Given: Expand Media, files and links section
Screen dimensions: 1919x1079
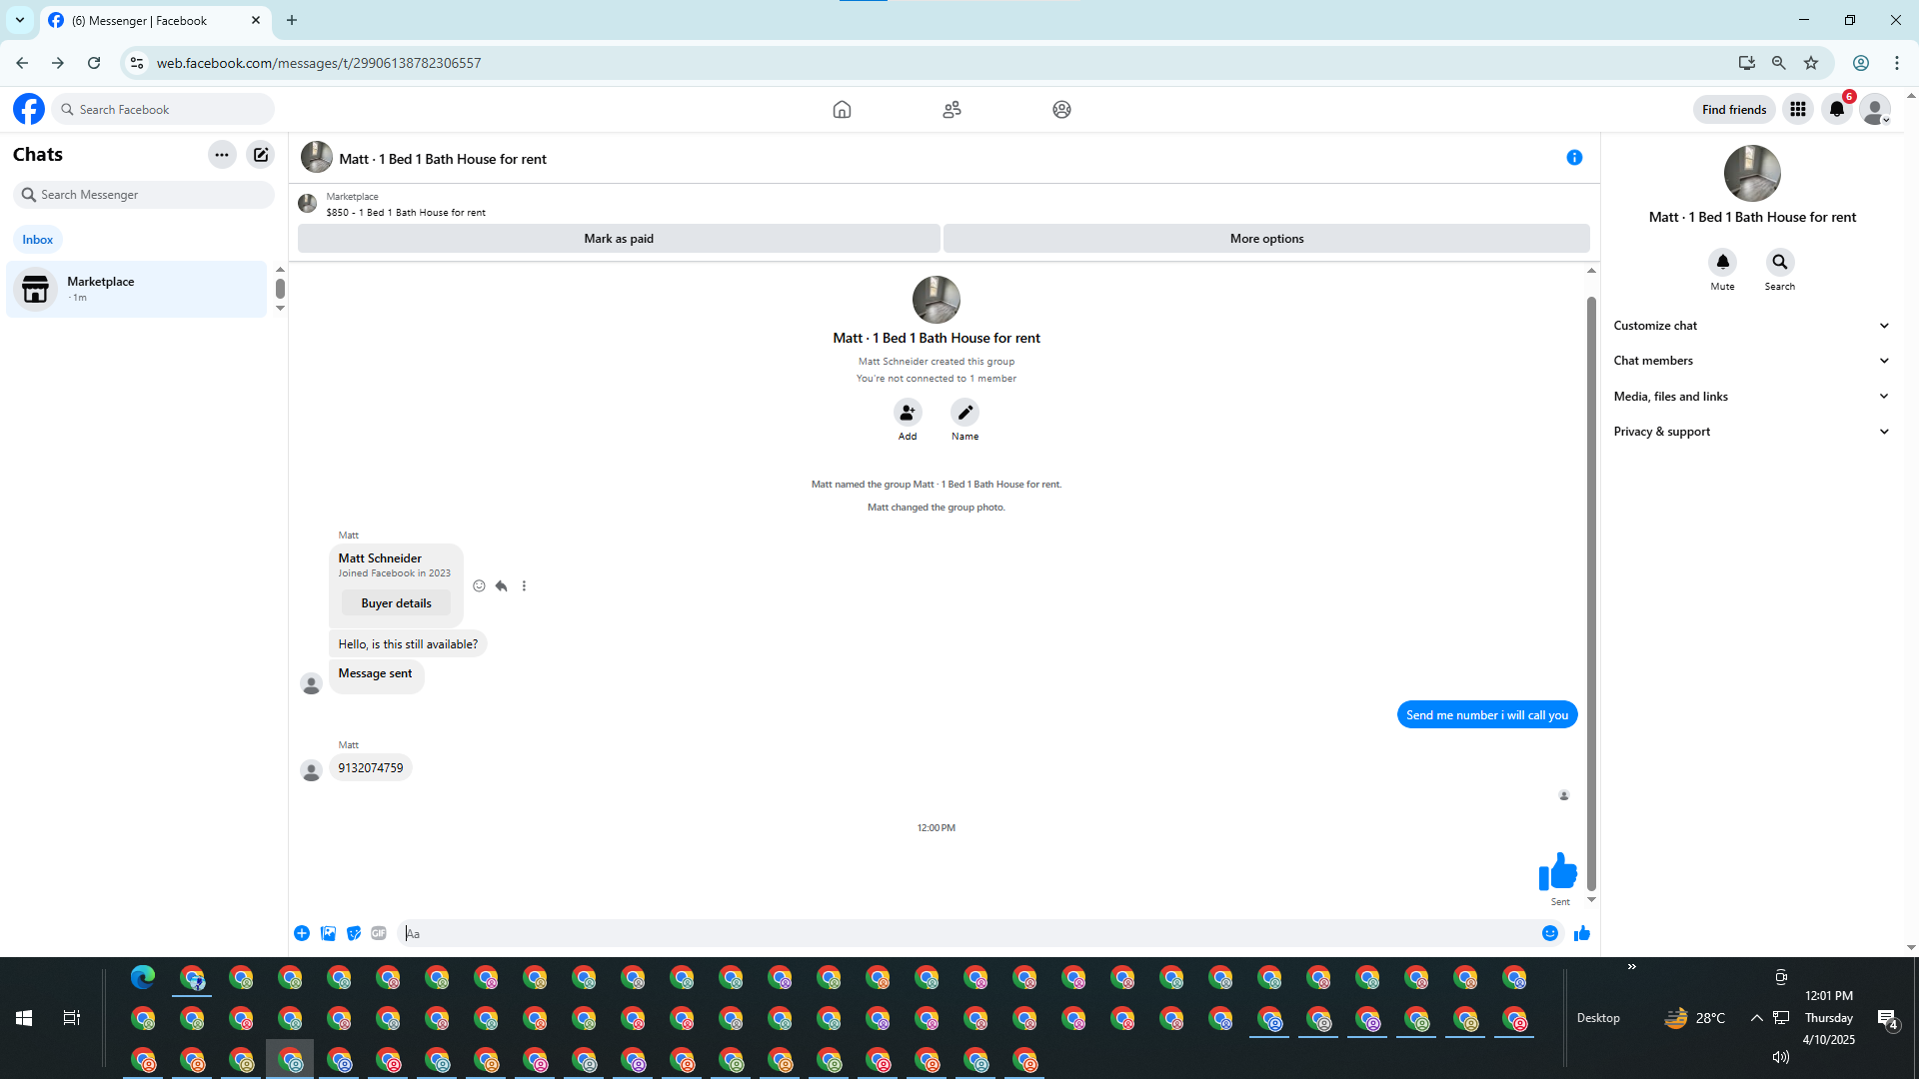Looking at the screenshot, I should coord(1751,397).
